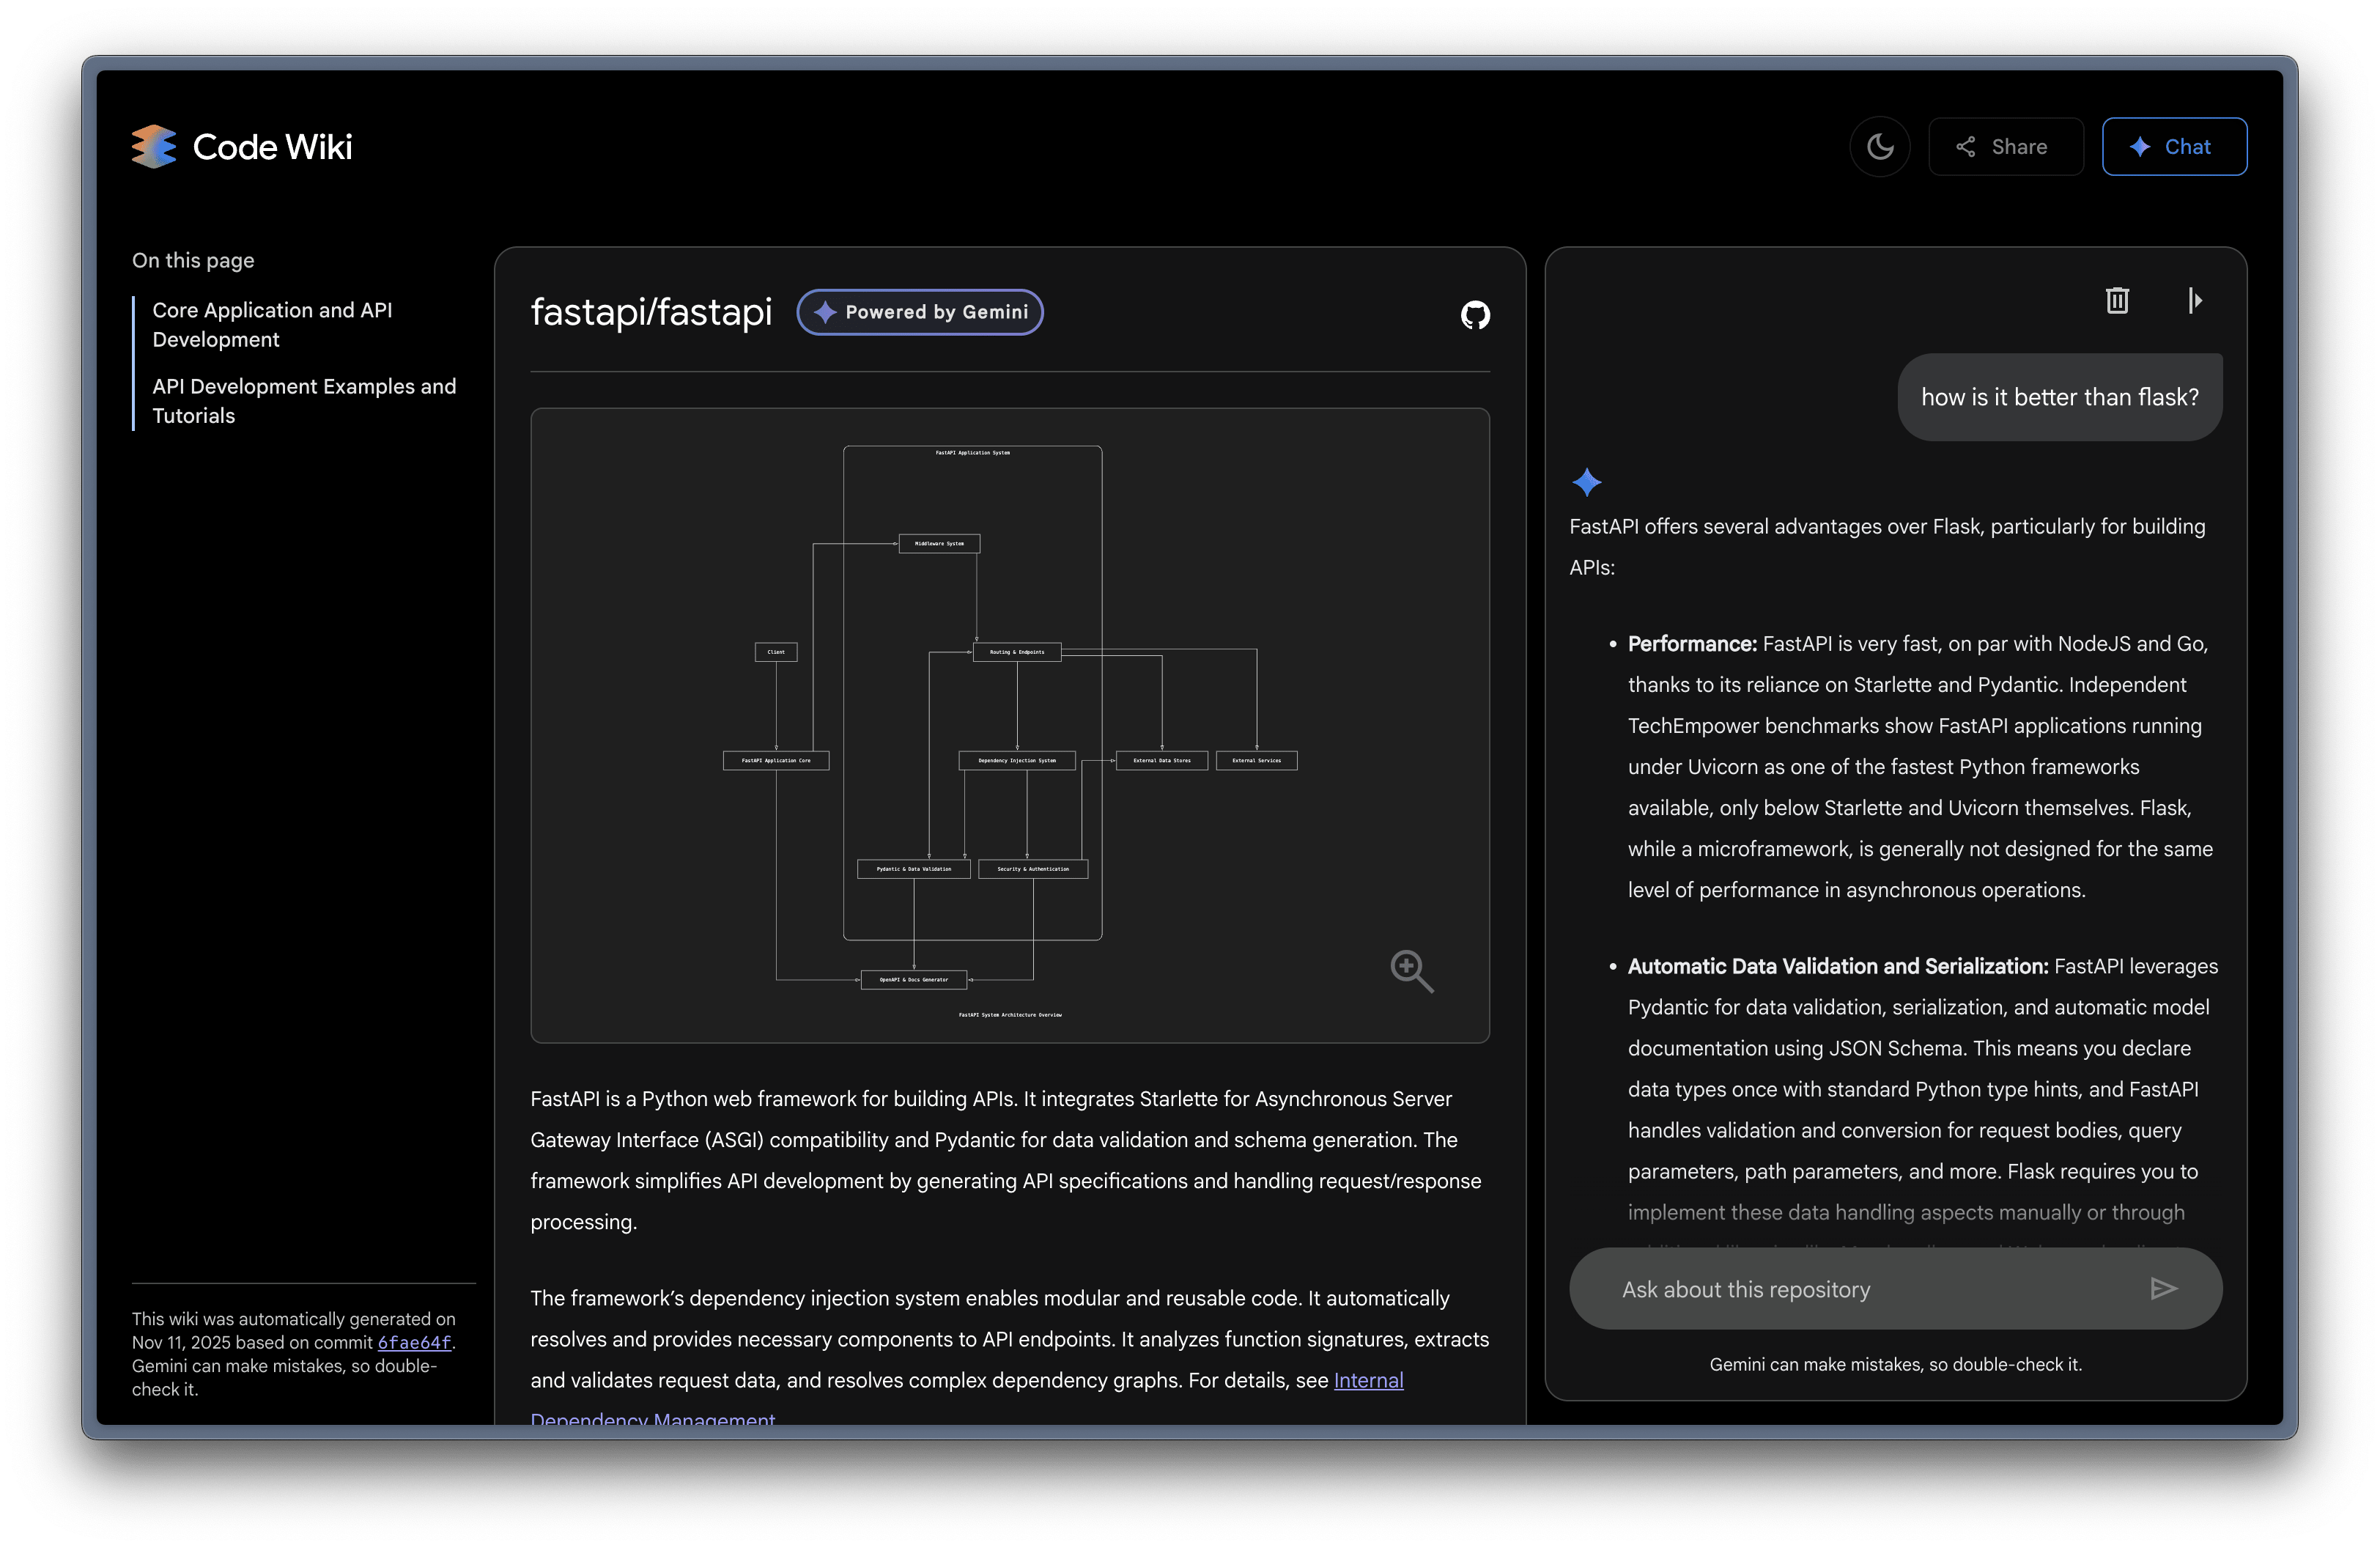Viewport: 2380px width, 1548px height.
Task: Click the FastAPI architecture diagram thumbnail
Action: [1010, 725]
